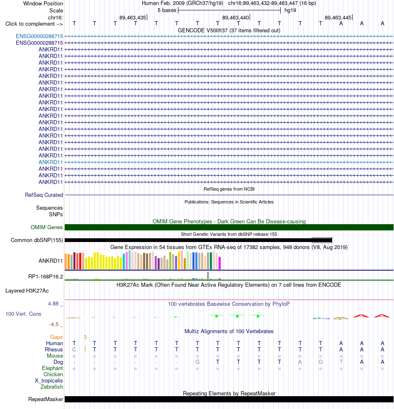Click the ANKRD11 GTEx expression label

coord(51,261)
